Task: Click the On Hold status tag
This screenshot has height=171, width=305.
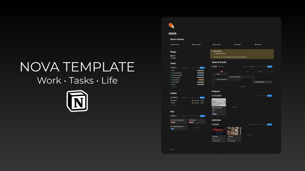Action: (201, 80)
